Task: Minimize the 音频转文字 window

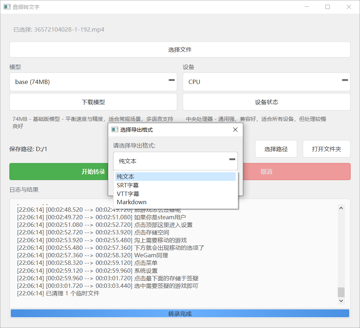Action: click(307, 7)
